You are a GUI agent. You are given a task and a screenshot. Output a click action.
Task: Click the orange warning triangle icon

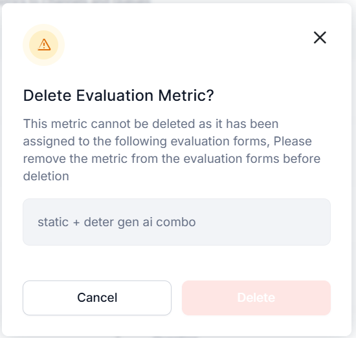tap(44, 45)
